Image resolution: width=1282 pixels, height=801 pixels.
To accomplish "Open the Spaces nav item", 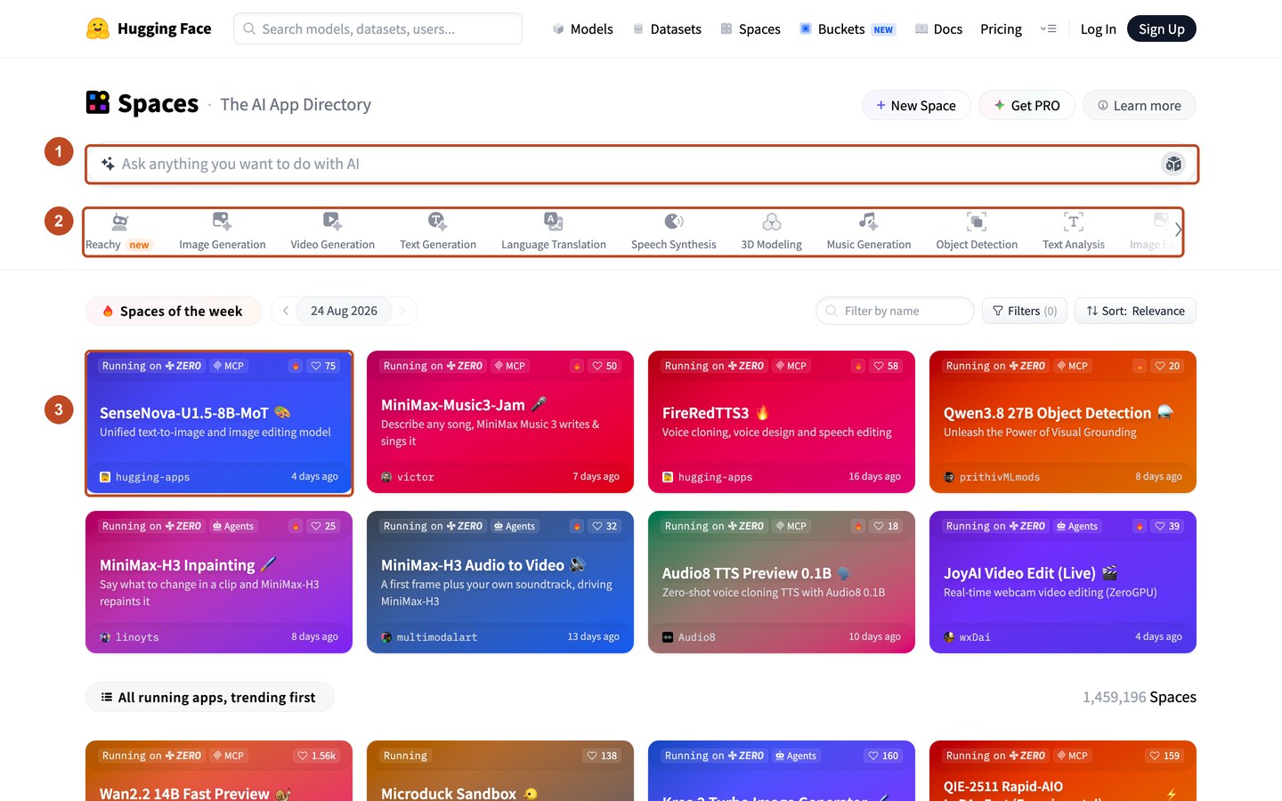I will pos(751,28).
